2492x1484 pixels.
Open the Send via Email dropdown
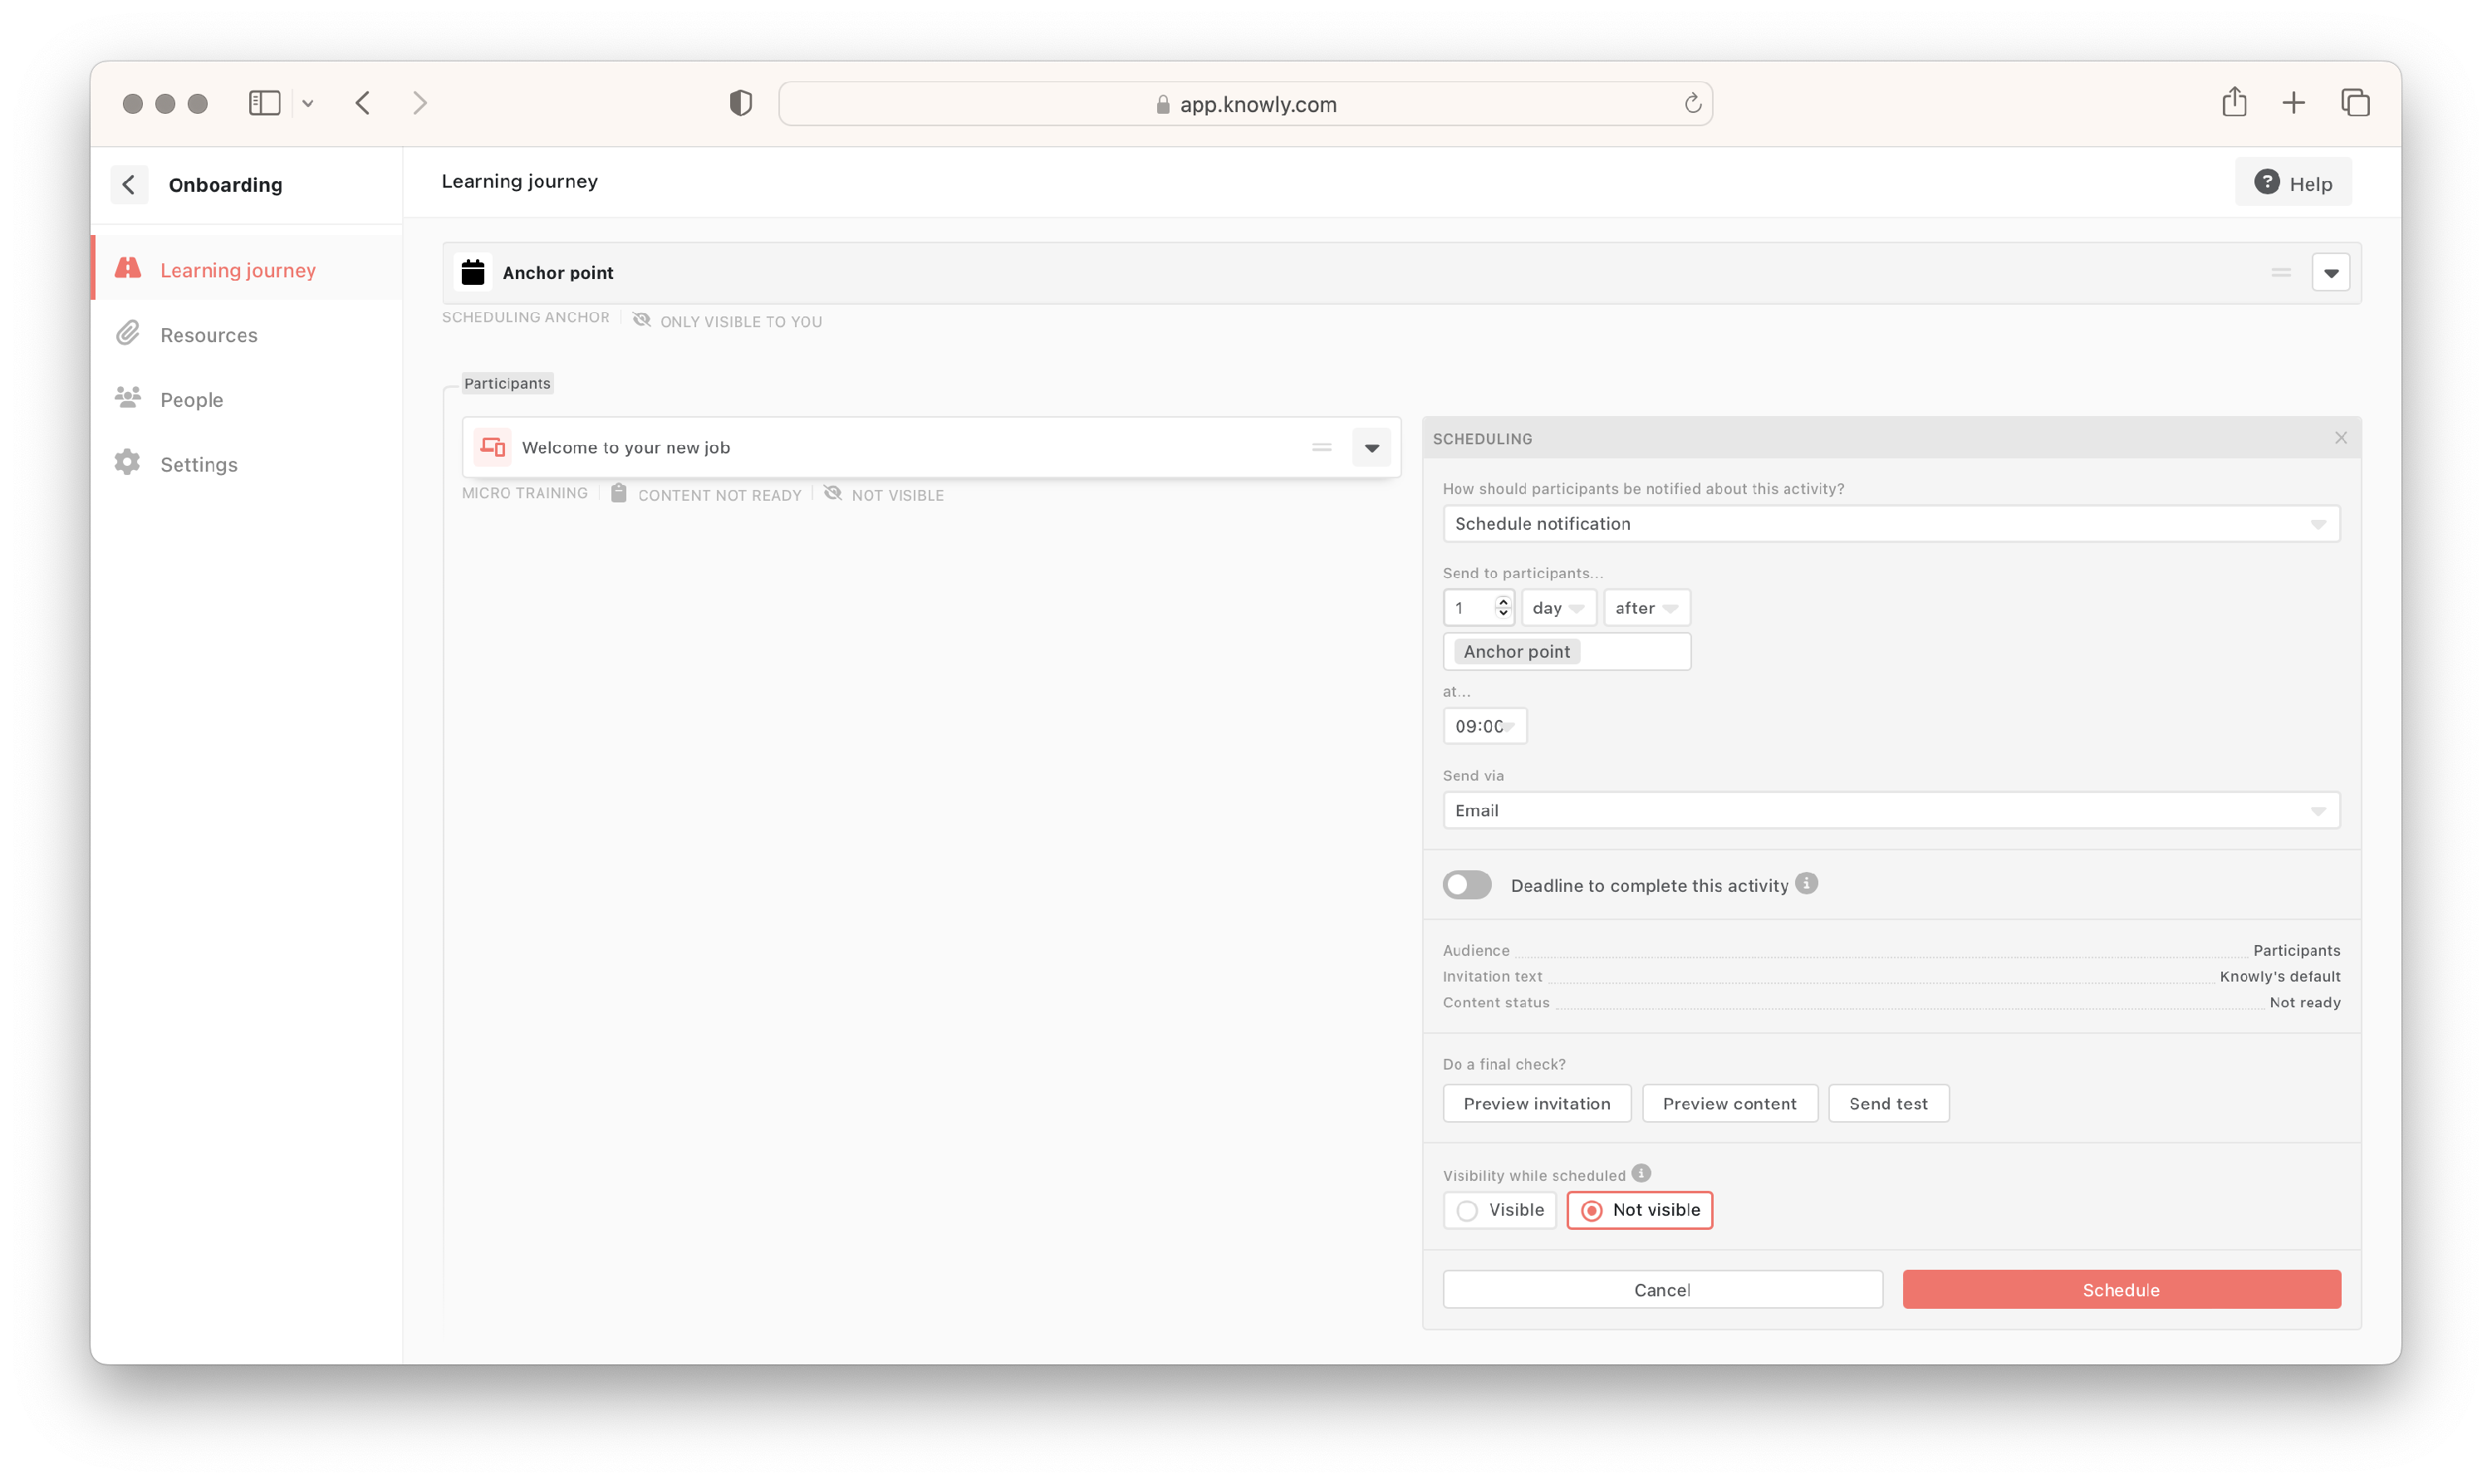coord(1891,810)
